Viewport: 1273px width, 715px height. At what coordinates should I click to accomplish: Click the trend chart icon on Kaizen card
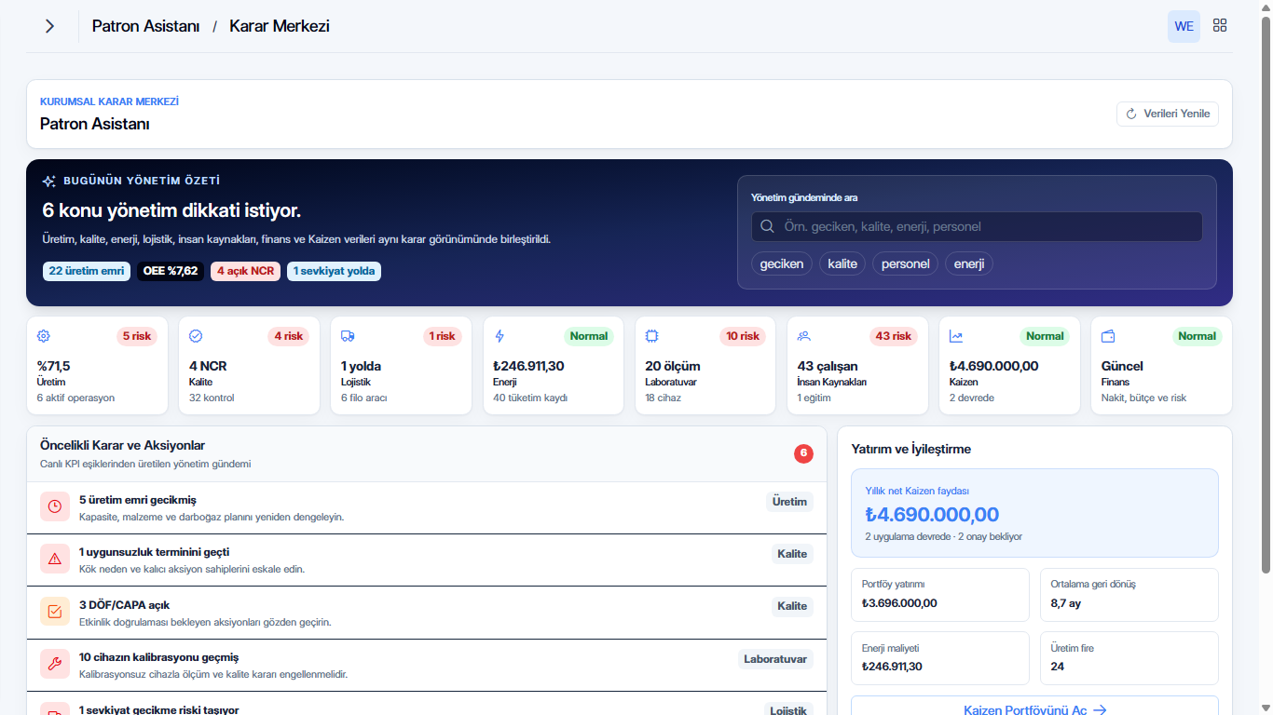click(955, 336)
